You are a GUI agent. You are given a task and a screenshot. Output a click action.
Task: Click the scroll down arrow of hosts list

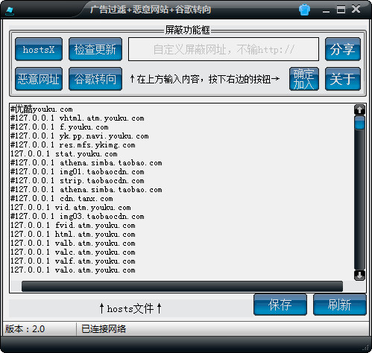click(359, 275)
